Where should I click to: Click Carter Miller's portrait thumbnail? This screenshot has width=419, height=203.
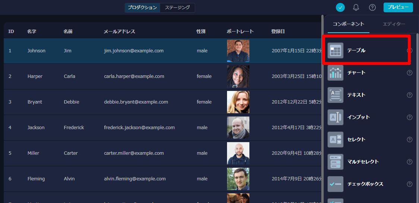238,153
